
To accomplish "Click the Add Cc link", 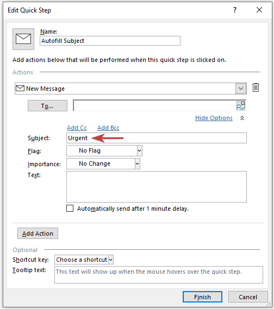I will pyautogui.click(x=77, y=128).
